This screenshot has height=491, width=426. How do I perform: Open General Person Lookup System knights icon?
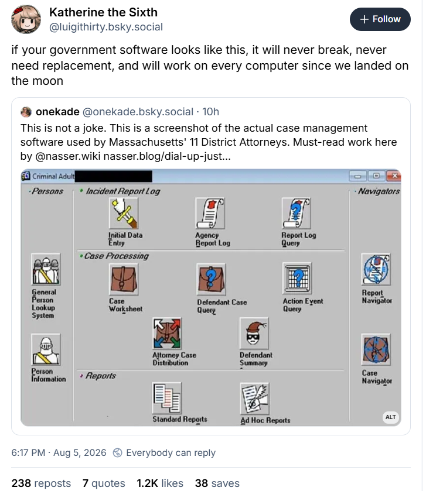coord(46,269)
